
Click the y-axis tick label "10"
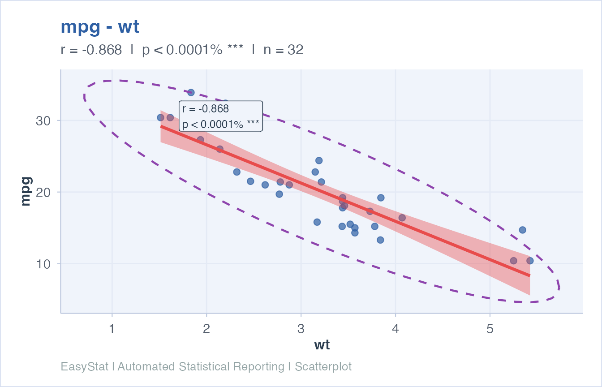(42, 264)
